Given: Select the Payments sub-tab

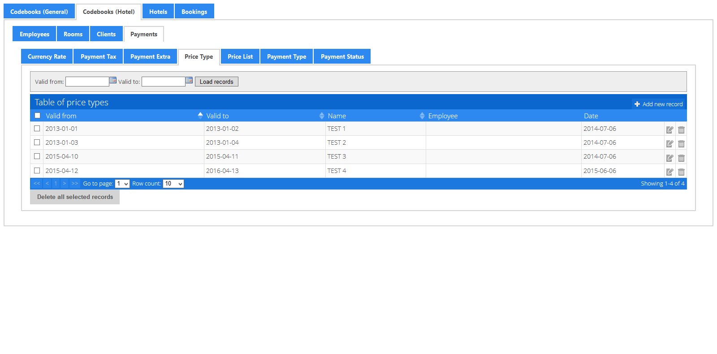Looking at the screenshot, I should click(144, 34).
